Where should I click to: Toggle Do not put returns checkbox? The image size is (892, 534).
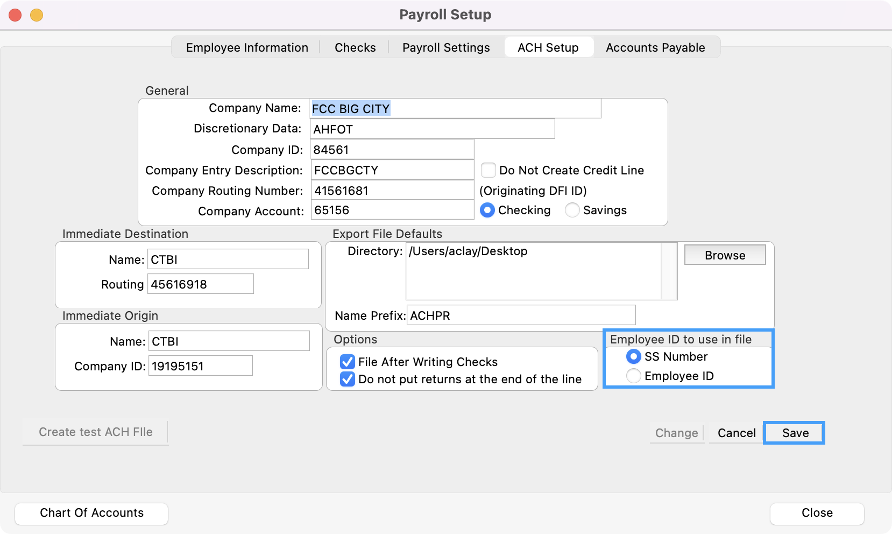click(348, 379)
